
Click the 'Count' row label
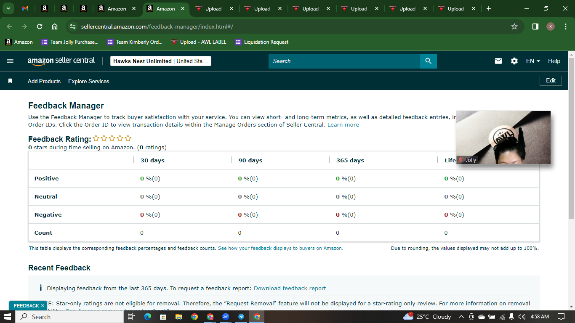(x=43, y=233)
